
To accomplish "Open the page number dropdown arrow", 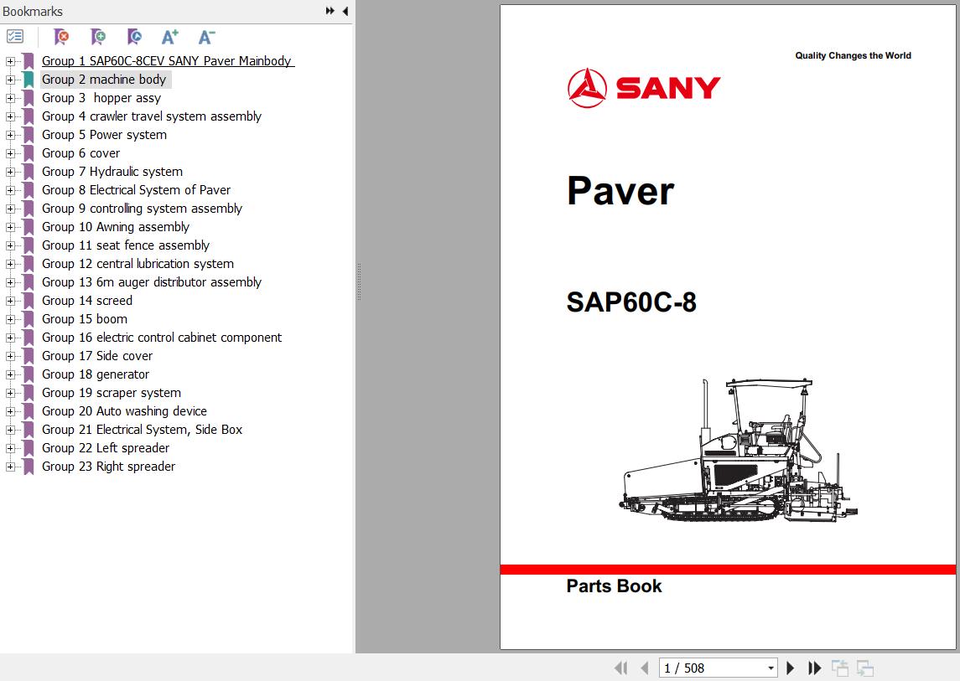I will click(771, 668).
